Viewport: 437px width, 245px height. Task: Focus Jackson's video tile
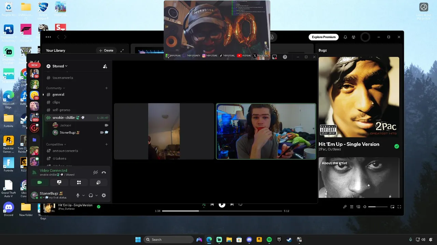click(x=164, y=131)
